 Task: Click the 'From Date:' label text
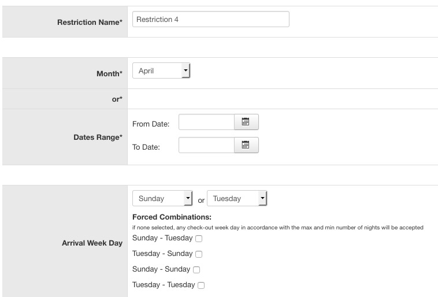coord(151,124)
